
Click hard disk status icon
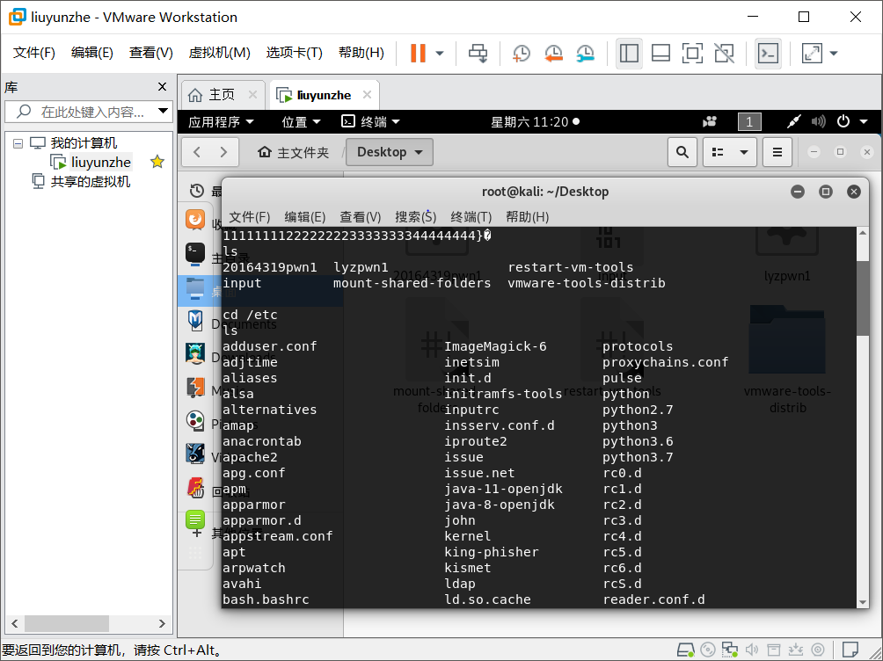(x=686, y=650)
